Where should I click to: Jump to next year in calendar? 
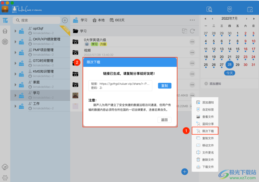tap(254, 19)
